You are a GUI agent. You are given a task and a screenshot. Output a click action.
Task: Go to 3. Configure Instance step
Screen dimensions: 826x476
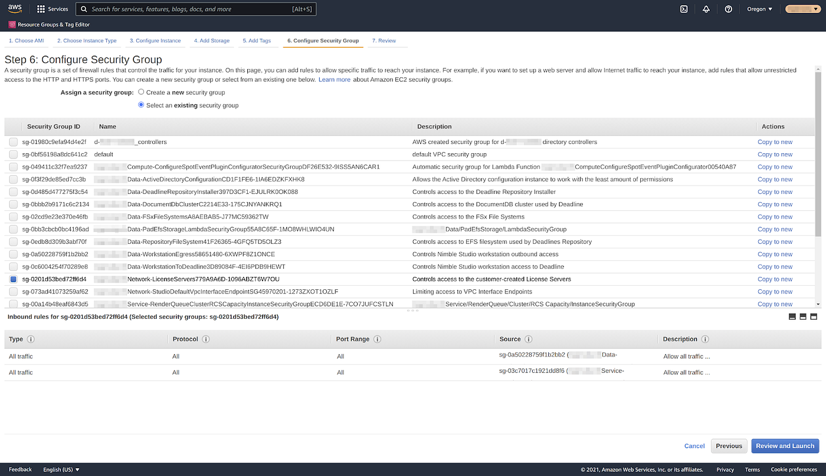155,41
